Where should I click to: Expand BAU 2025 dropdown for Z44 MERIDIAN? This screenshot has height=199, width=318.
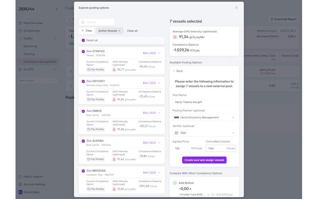tap(151, 173)
